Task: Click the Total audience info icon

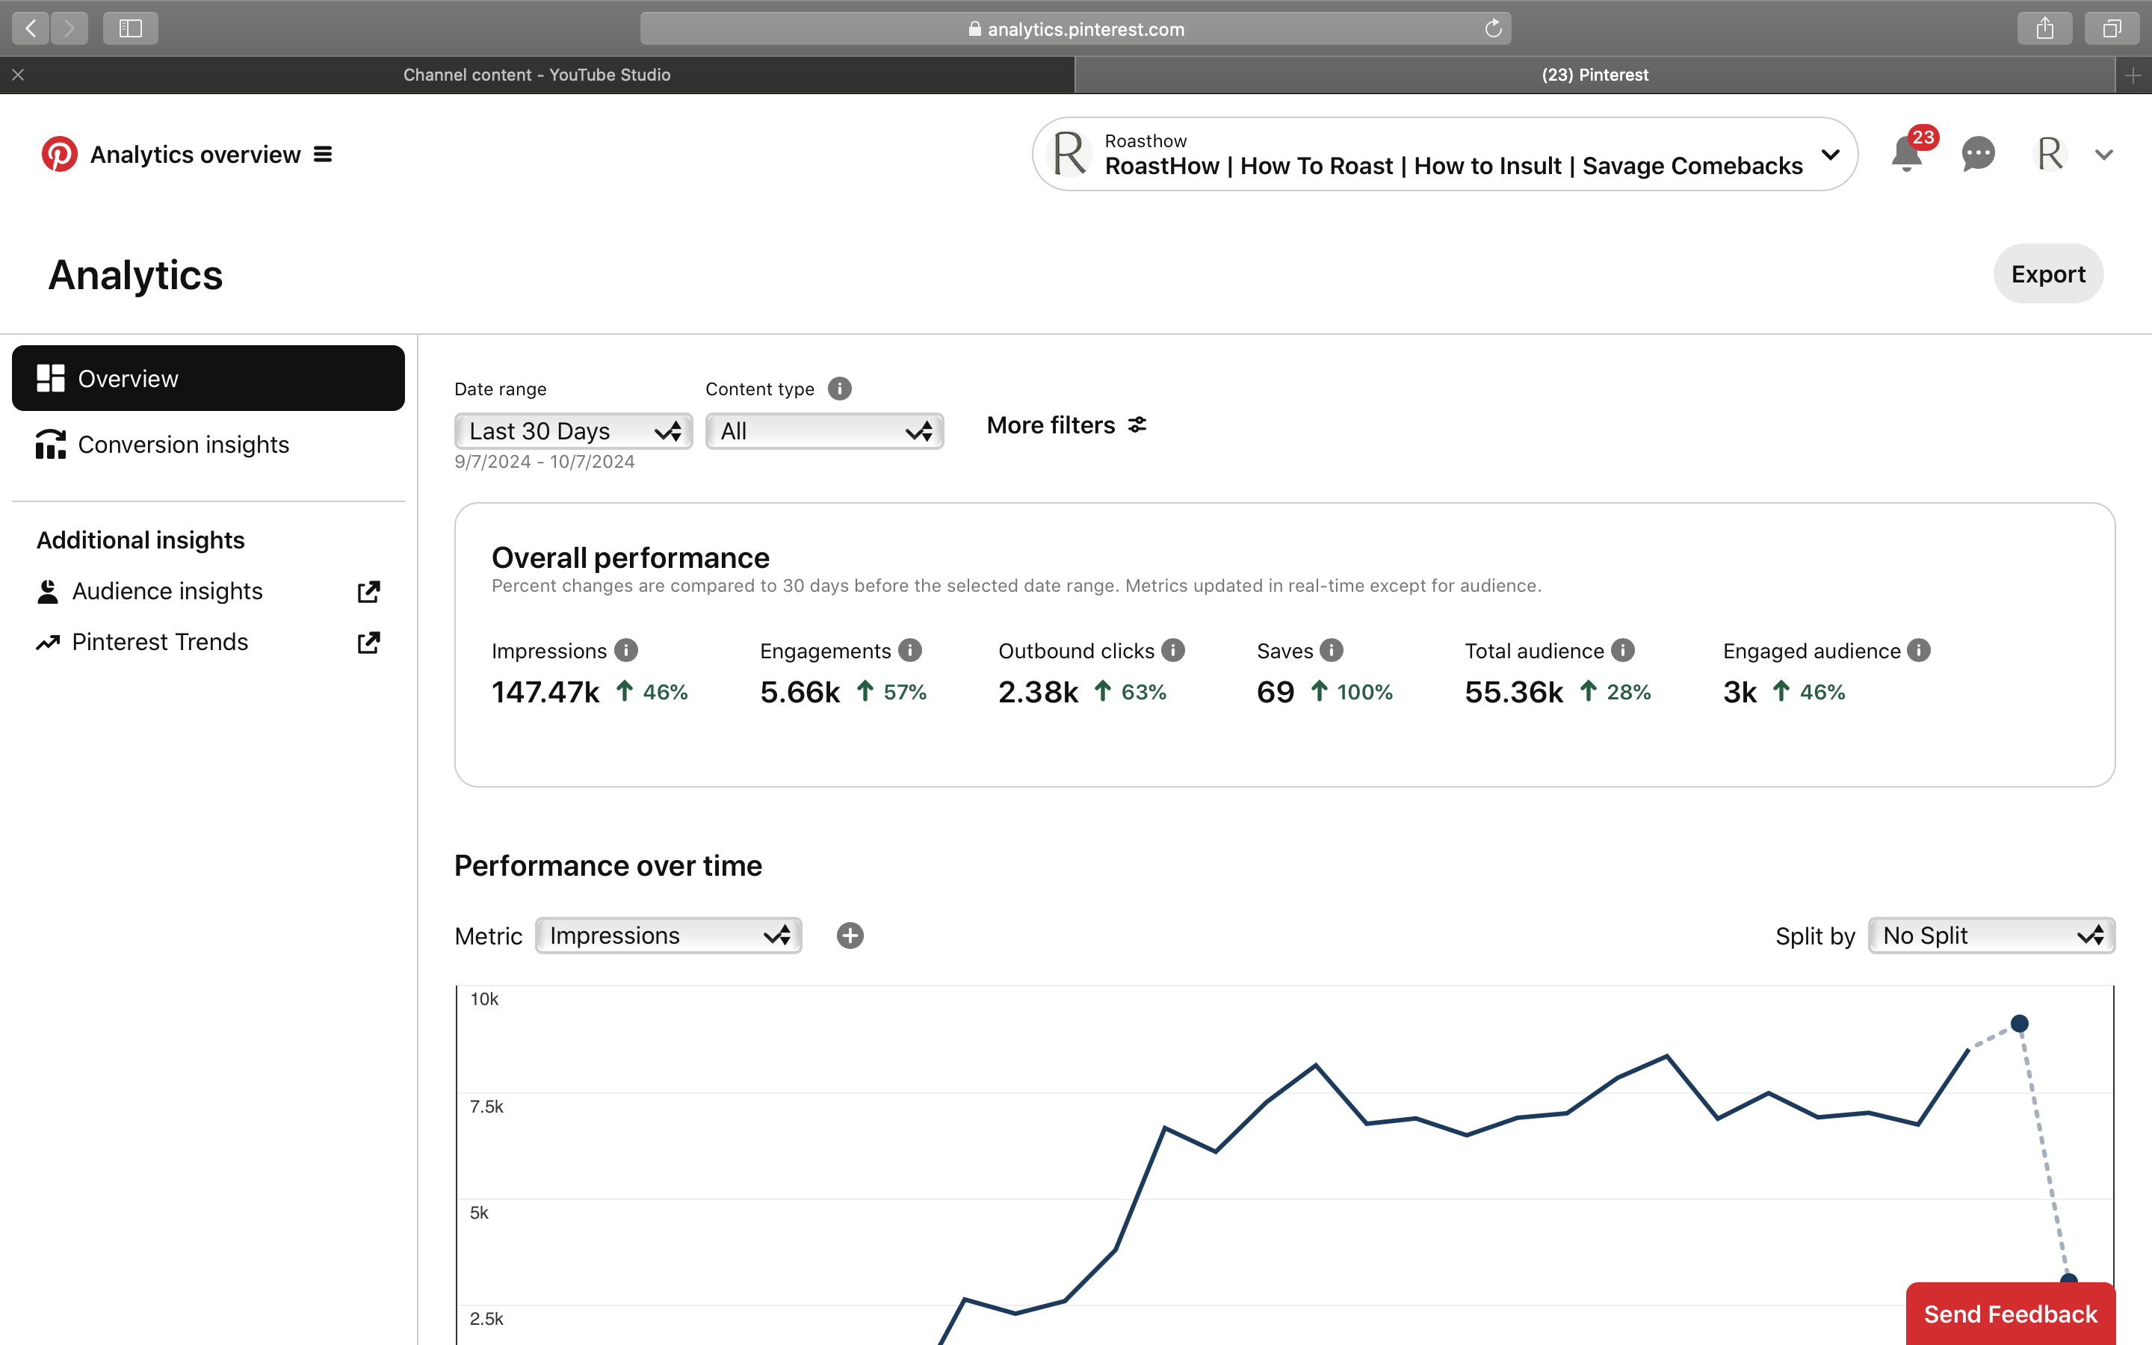Action: 1623,650
